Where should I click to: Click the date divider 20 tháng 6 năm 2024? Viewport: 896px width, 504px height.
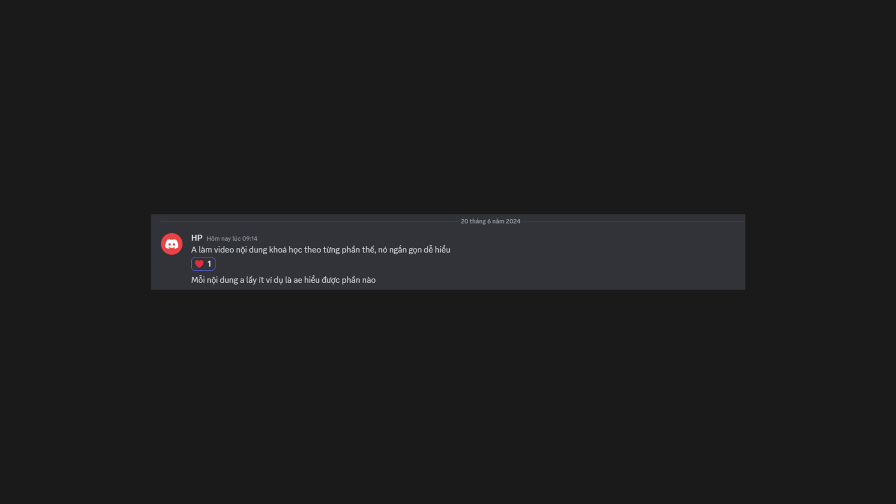[490, 221]
